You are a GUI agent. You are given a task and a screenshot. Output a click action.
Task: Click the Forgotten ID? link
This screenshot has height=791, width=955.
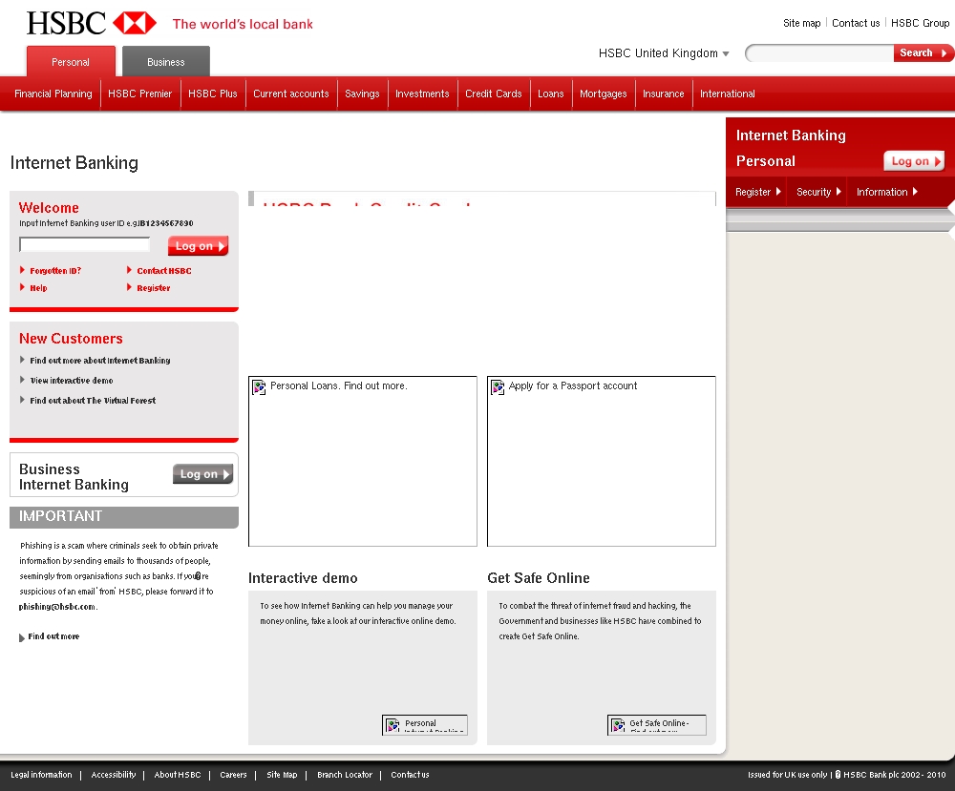pos(55,271)
